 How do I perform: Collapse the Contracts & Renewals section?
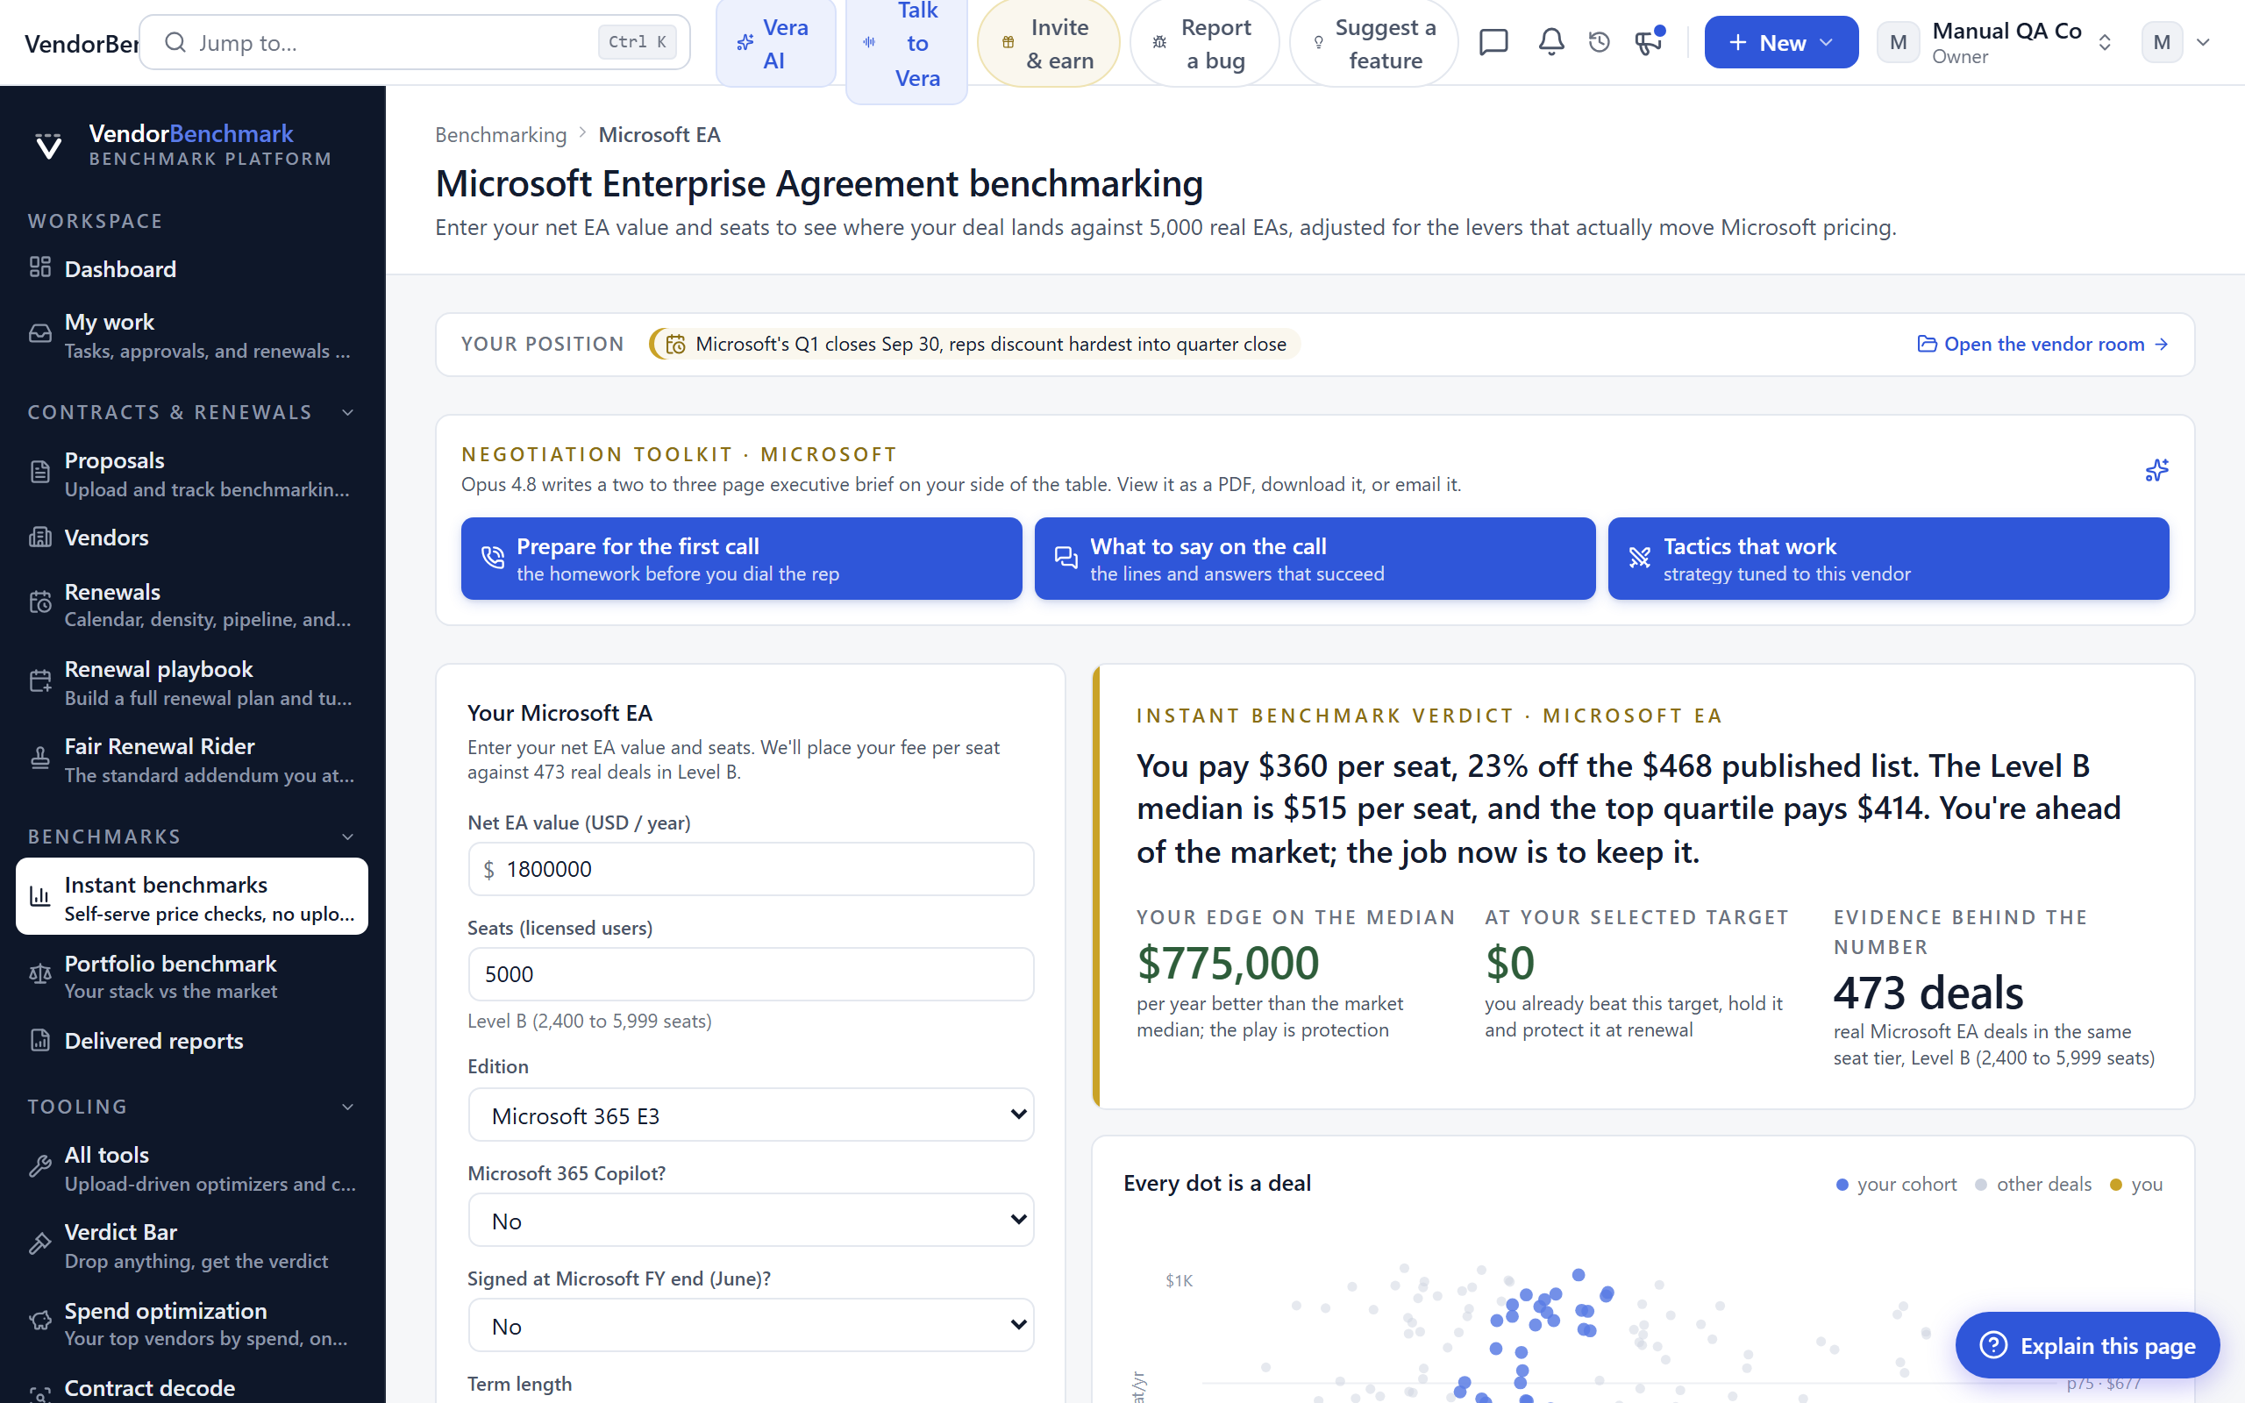pos(348,412)
